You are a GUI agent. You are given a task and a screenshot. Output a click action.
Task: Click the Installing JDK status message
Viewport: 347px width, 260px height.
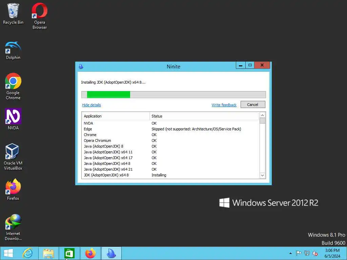click(113, 82)
